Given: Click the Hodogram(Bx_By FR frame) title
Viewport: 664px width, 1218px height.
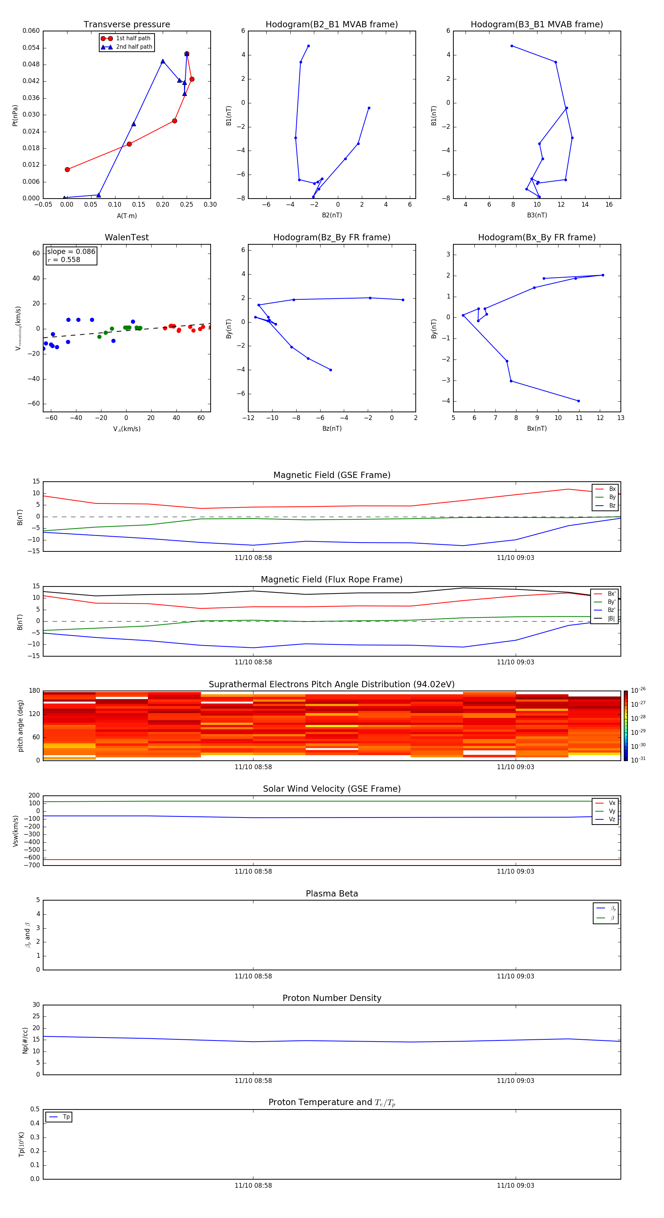Looking at the screenshot, I should coord(537,237).
